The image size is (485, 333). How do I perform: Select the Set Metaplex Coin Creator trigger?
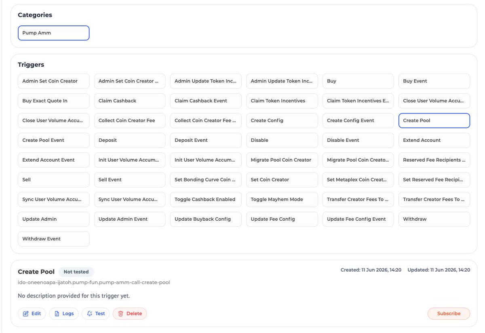[x=358, y=180]
